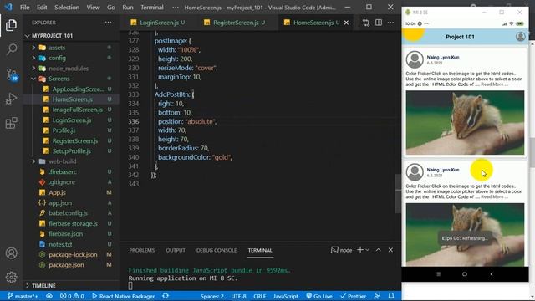Click second post's user avatar
The image size is (535, 301).
415,172
